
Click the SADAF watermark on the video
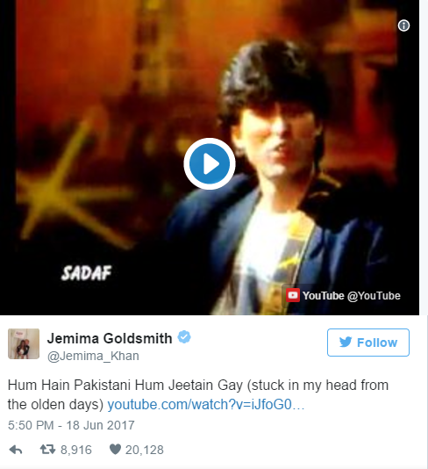pyautogui.click(x=86, y=273)
